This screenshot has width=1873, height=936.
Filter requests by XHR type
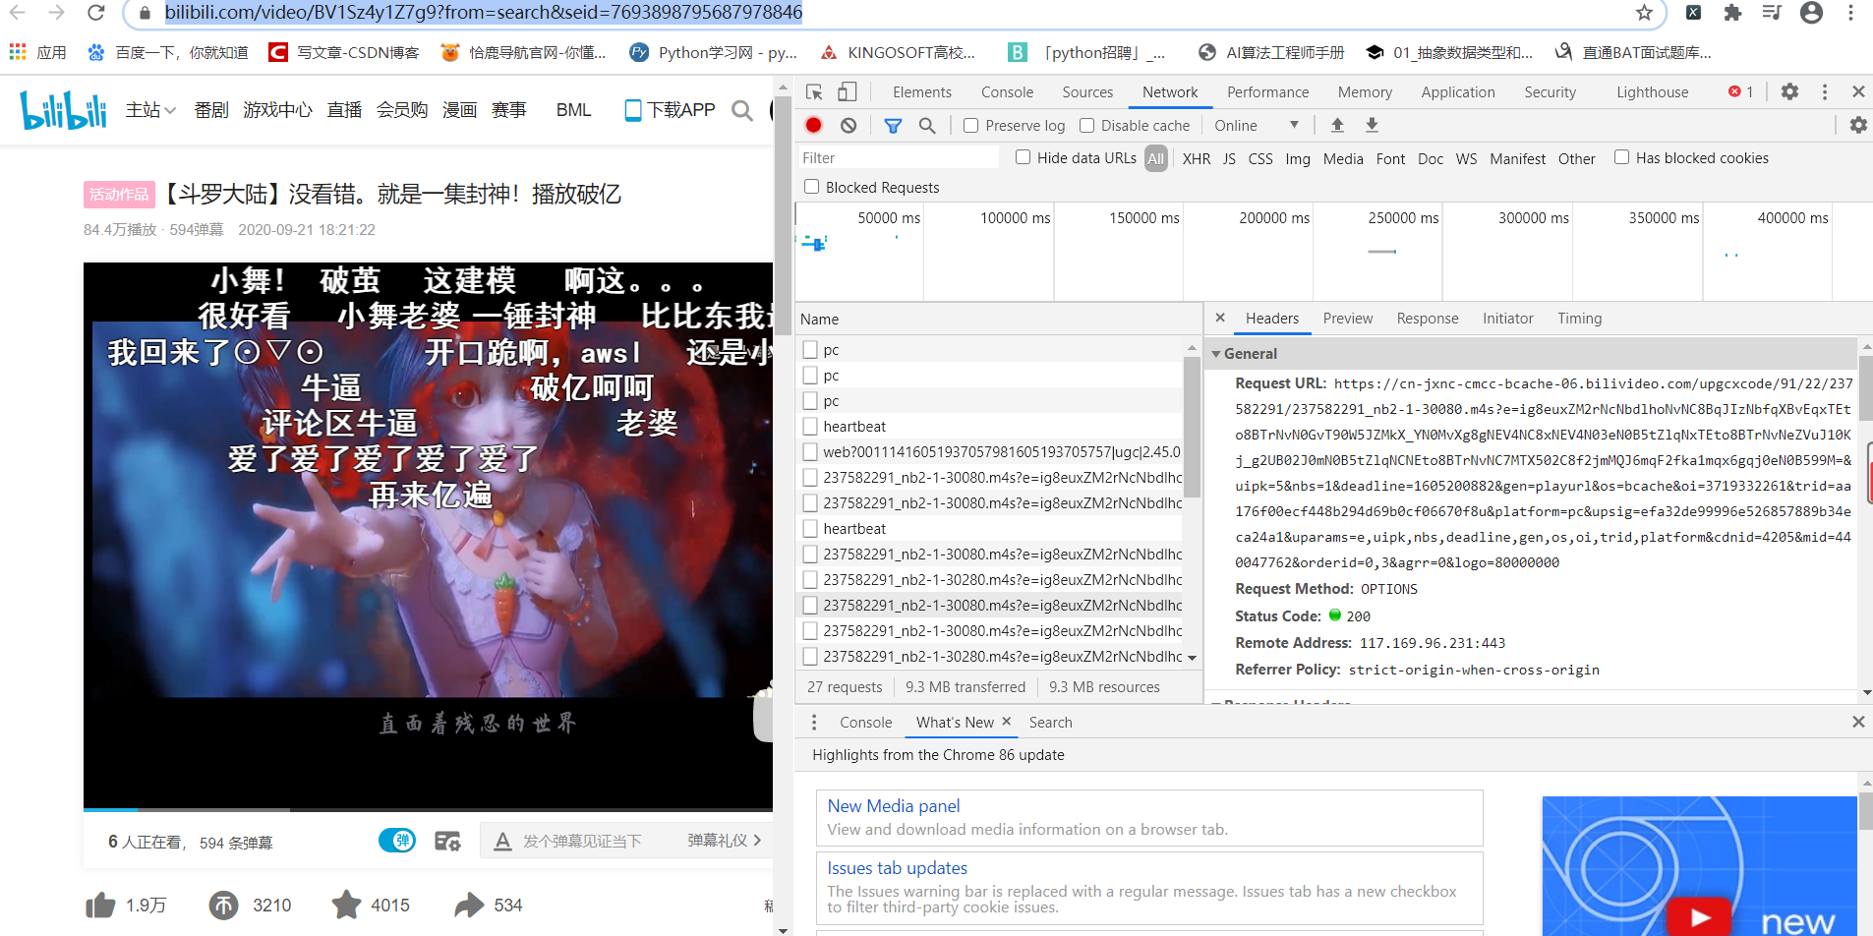point(1196,158)
